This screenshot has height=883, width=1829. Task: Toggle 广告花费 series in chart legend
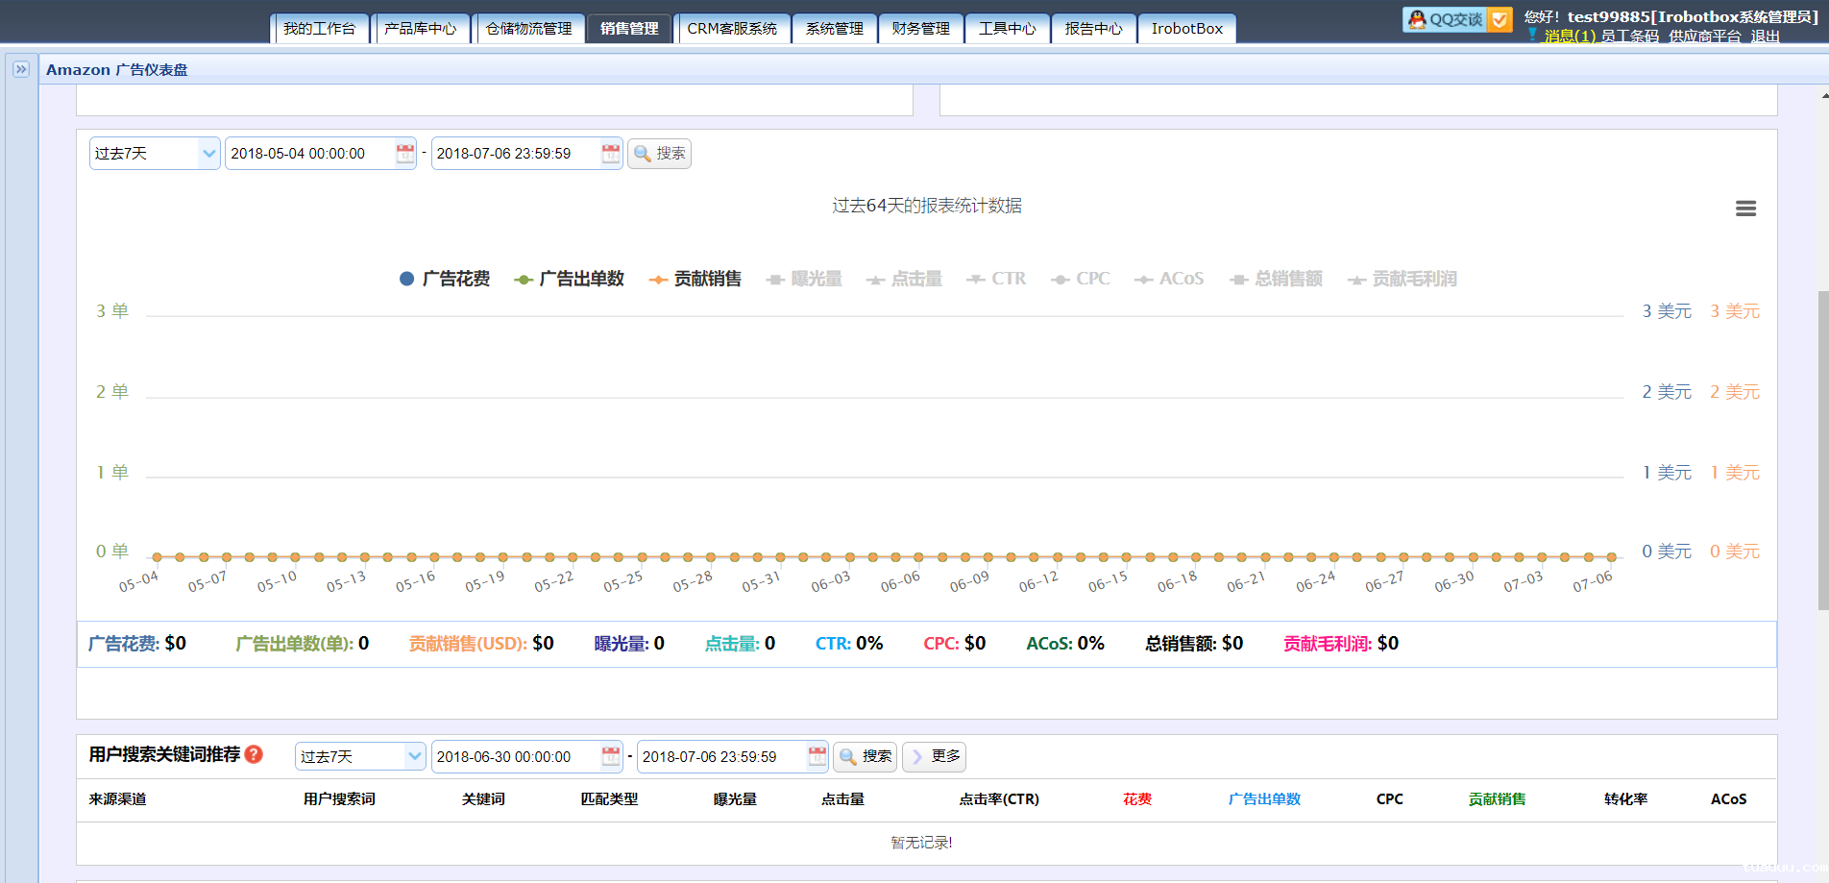[445, 279]
